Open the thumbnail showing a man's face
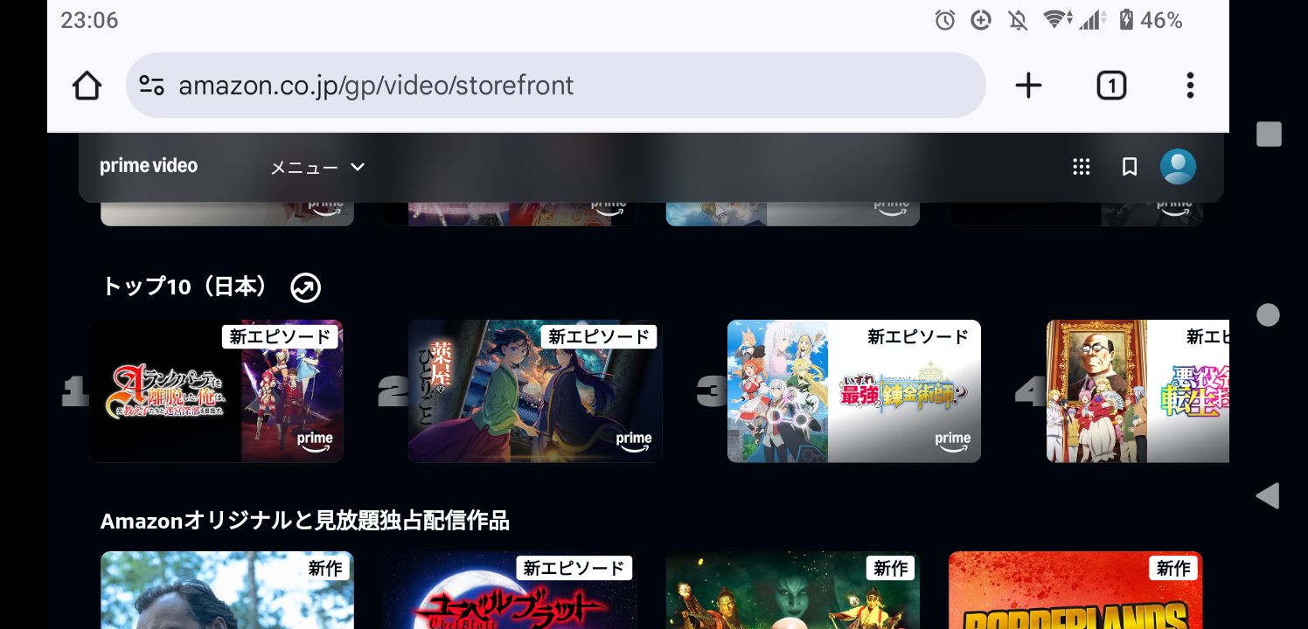Screen dimensions: 1308x629 point(227,590)
